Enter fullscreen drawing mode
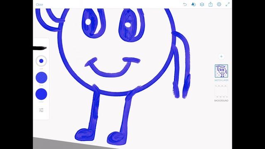Viewport: 265px width, 149px height. [x=227, y=5]
